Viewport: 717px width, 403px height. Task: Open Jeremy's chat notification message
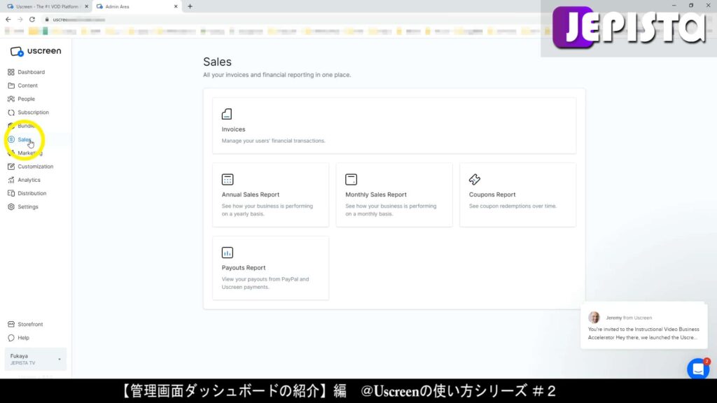pos(644,326)
